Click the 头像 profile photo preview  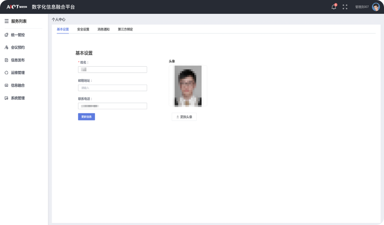(x=188, y=85)
